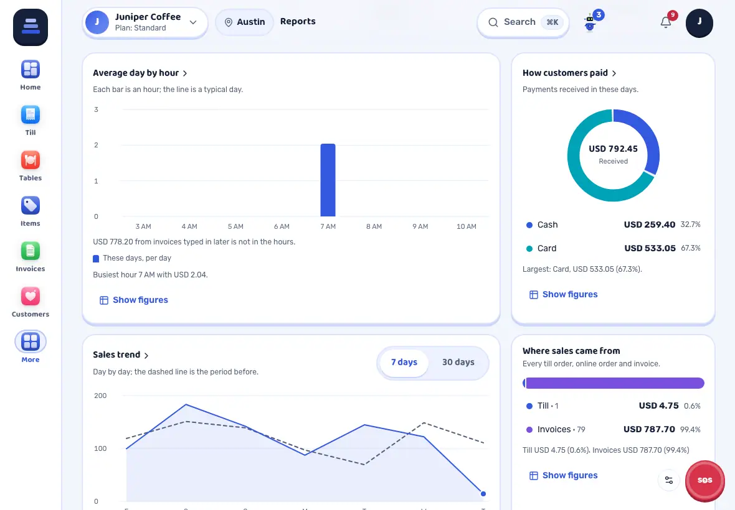Viewport: 735px width, 510px height.
Task: Open How customers paid details
Action: pyautogui.click(x=569, y=73)
